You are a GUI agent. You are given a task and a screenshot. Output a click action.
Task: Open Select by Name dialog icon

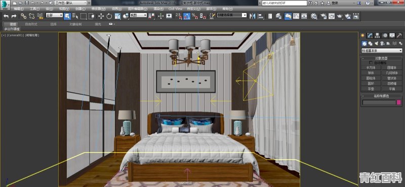(75, 16)
